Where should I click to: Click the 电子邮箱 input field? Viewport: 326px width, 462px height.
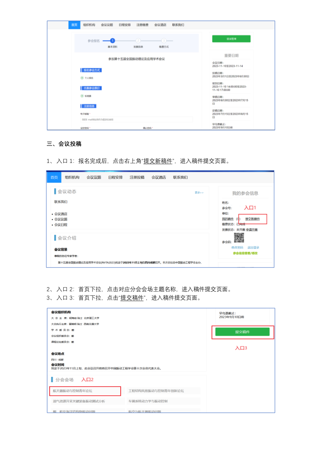[x=136, y=119]
